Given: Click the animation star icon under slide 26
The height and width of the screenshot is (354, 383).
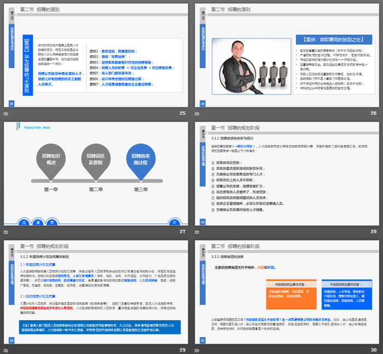Looking at the screenshot, I should pos(197,113).
